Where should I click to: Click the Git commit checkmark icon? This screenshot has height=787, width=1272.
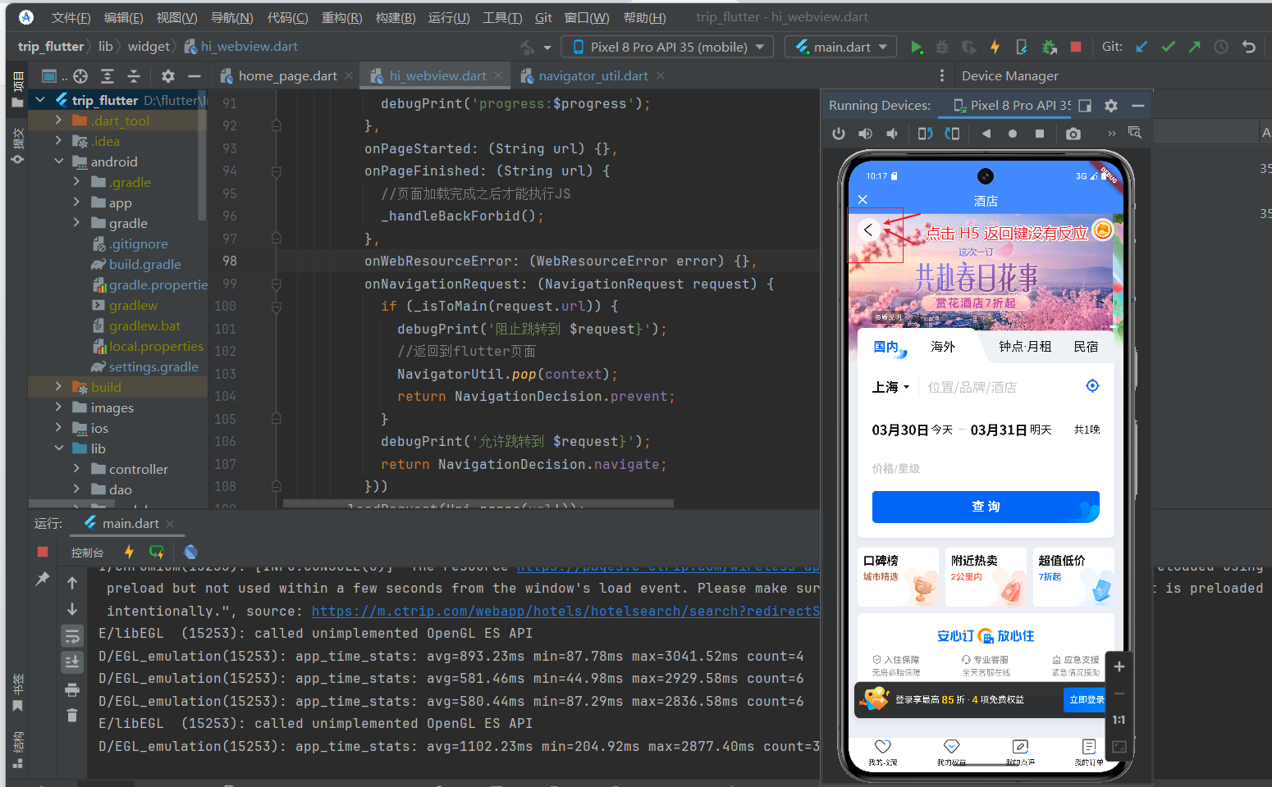point(1168,47)
